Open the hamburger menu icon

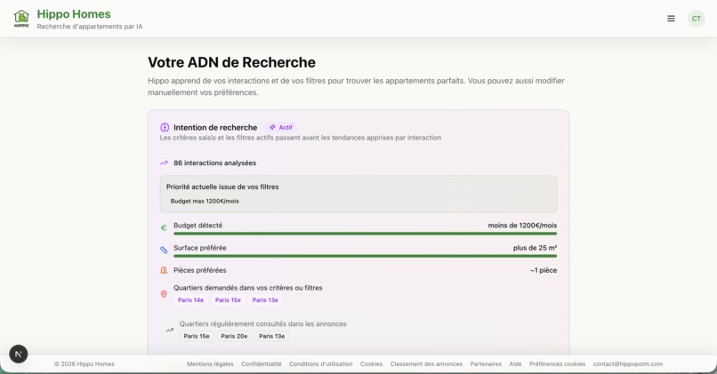(x=671, y=19)
